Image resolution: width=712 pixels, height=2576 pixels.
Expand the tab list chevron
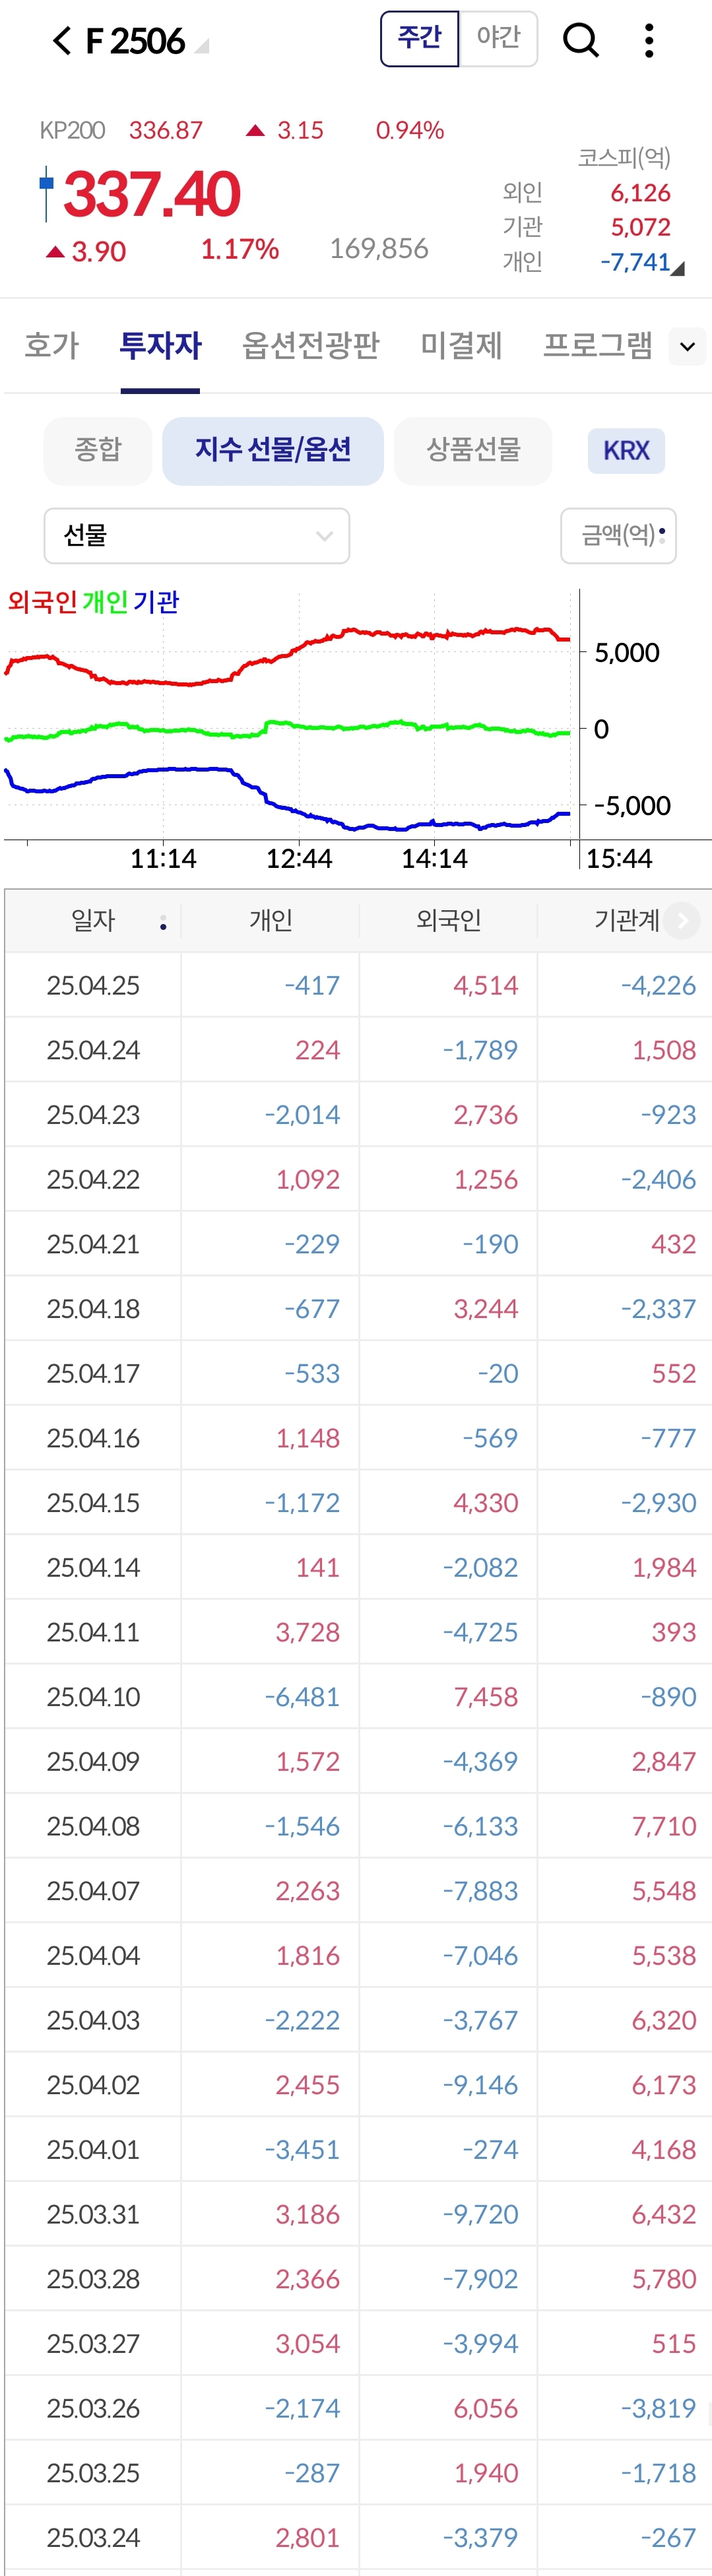[687, 346]
